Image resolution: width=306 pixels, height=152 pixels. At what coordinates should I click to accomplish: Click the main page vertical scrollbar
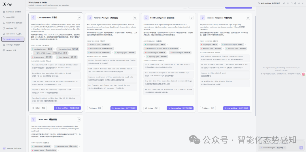point(255,66)
